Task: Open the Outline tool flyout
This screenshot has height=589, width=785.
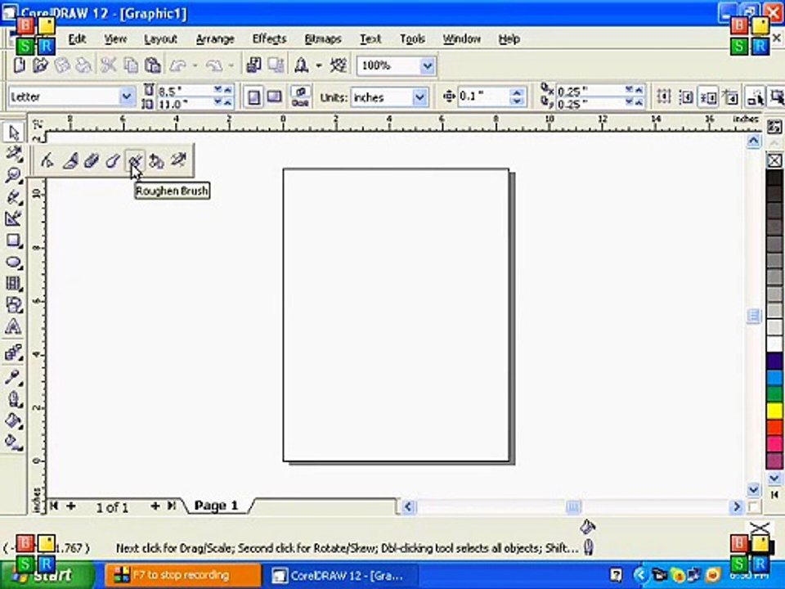Action: (x=14, y=398)
